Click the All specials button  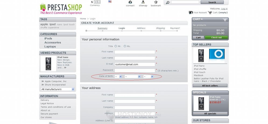point(210,113)
